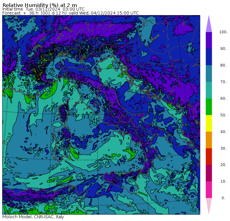Click the 80-90 dark blue legend band
The image size is (230, 221).
209,57
